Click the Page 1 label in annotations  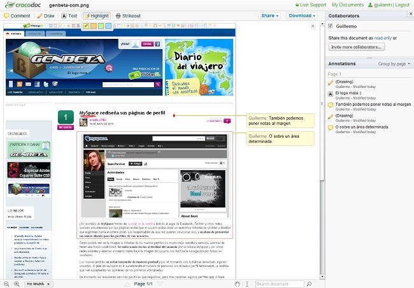(x=334, y=75)
